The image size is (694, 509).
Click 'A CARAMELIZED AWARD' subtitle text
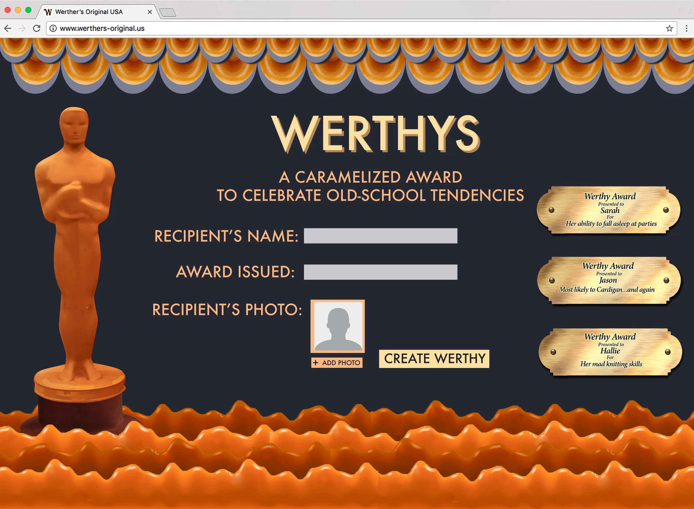pyautogui.click(x=370, y=177)
